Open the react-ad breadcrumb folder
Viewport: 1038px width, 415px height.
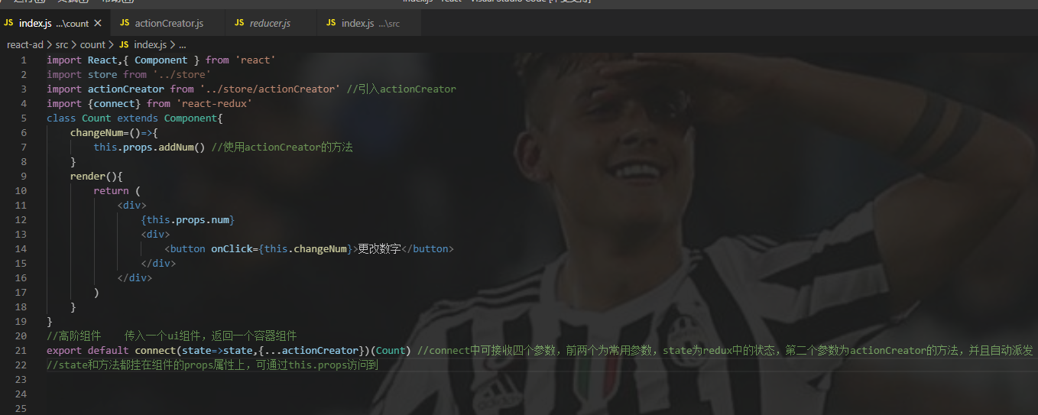click(25, 45)
